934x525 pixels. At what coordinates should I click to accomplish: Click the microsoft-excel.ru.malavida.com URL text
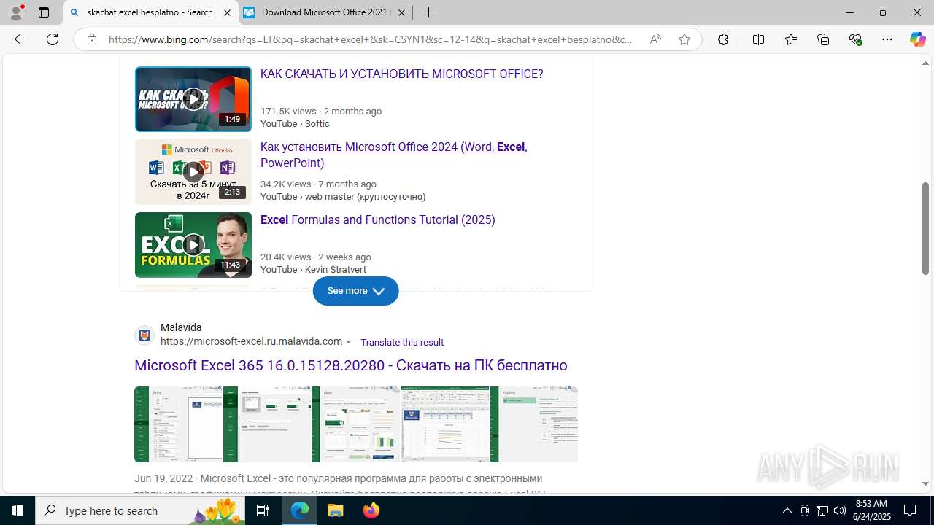pos(251,341)
